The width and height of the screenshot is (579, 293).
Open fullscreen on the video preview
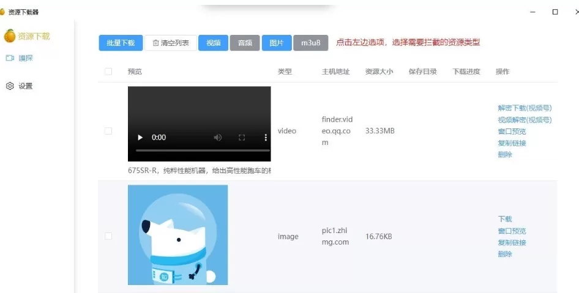point(242,138)
